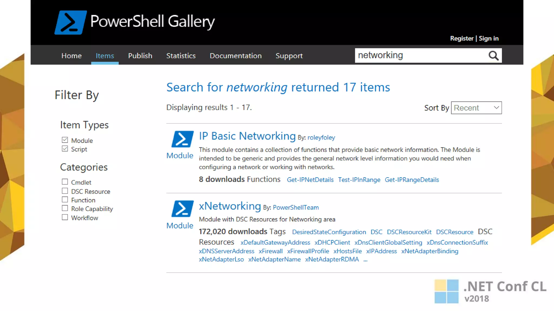Click the xNetworking module icon
The height and width of the screenshot is (311, 554).
(x=183, y=209)
